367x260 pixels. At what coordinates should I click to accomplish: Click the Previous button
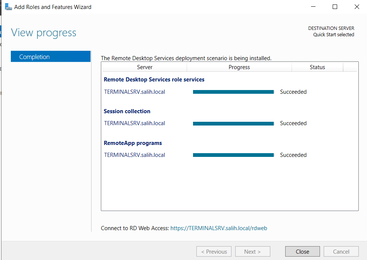[x=214, y=251]
